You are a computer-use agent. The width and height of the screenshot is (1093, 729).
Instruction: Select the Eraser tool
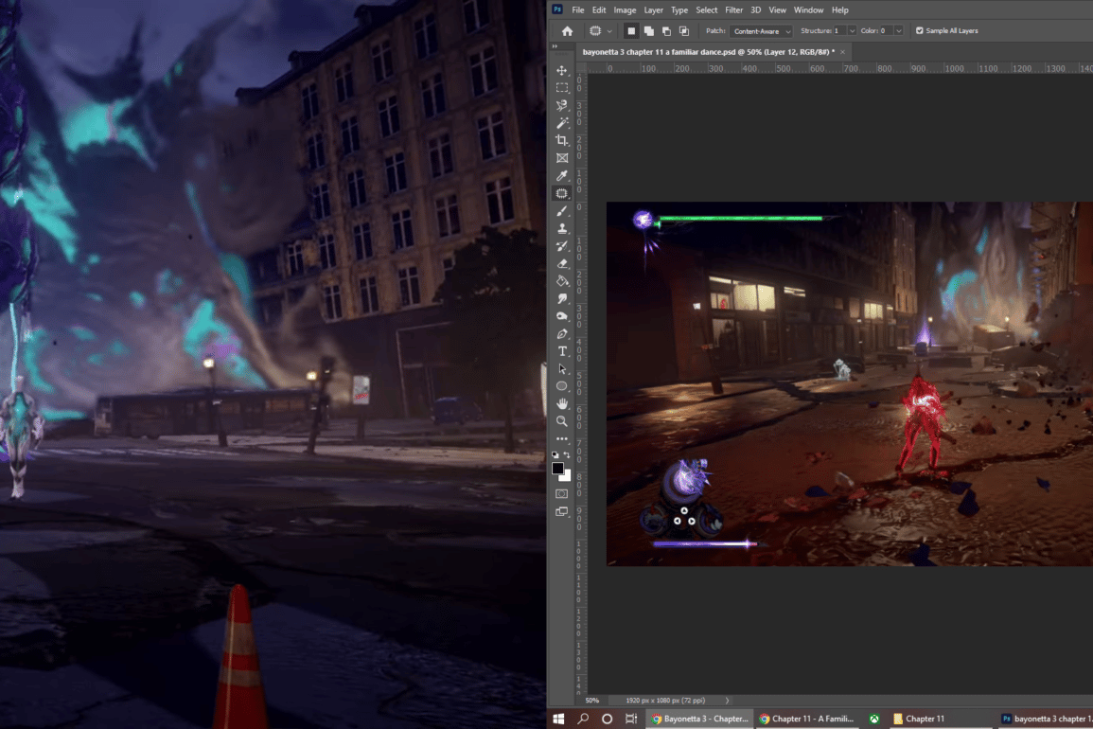tap(562, 263)
